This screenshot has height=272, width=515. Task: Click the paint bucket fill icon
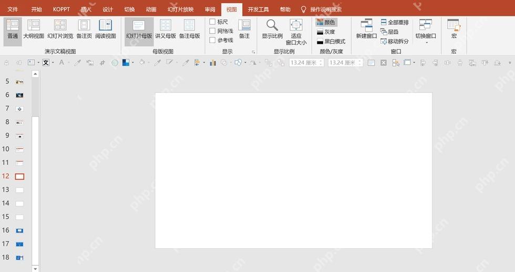pos(142,62)
